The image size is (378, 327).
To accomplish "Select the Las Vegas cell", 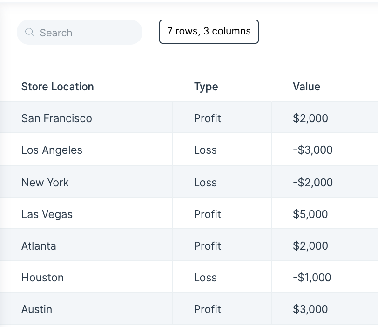I will point(86,213).
